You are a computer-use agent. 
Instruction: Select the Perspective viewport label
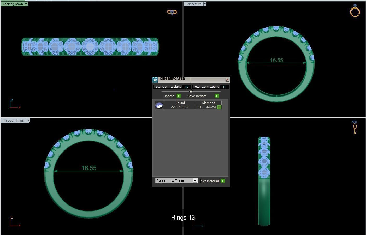(x=193, y=4)
